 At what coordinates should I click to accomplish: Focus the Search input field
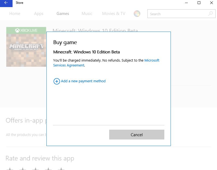point(181,14)
